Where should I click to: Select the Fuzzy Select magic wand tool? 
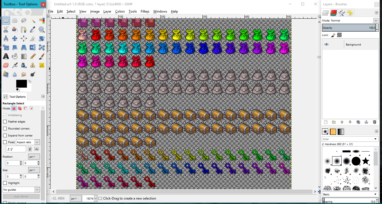coord(33,20)
